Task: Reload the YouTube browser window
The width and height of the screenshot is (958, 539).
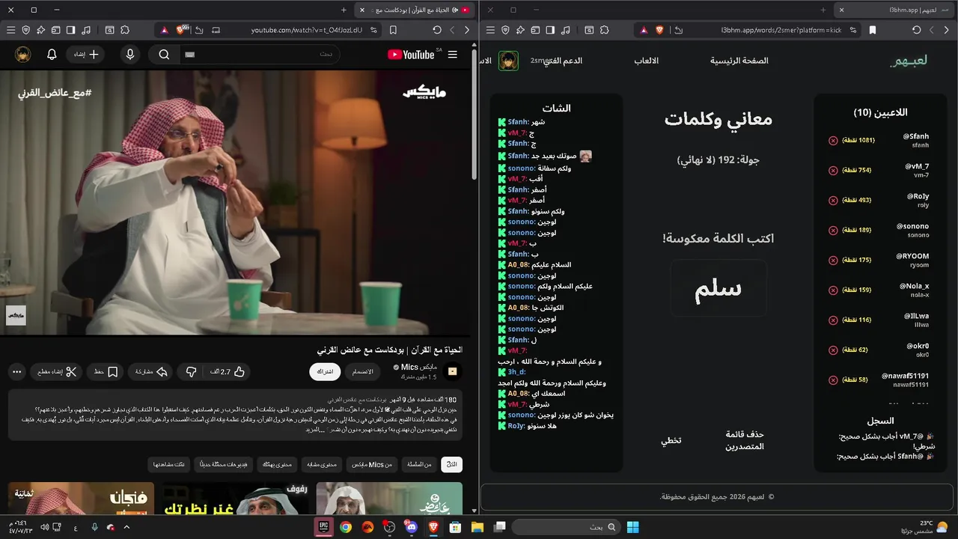Action: (437, 30)
